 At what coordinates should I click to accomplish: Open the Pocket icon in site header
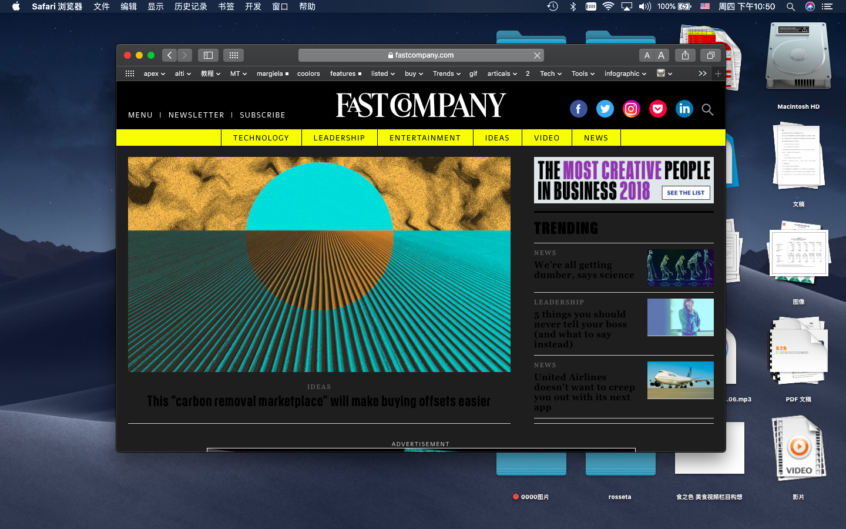tap(657, 109)
